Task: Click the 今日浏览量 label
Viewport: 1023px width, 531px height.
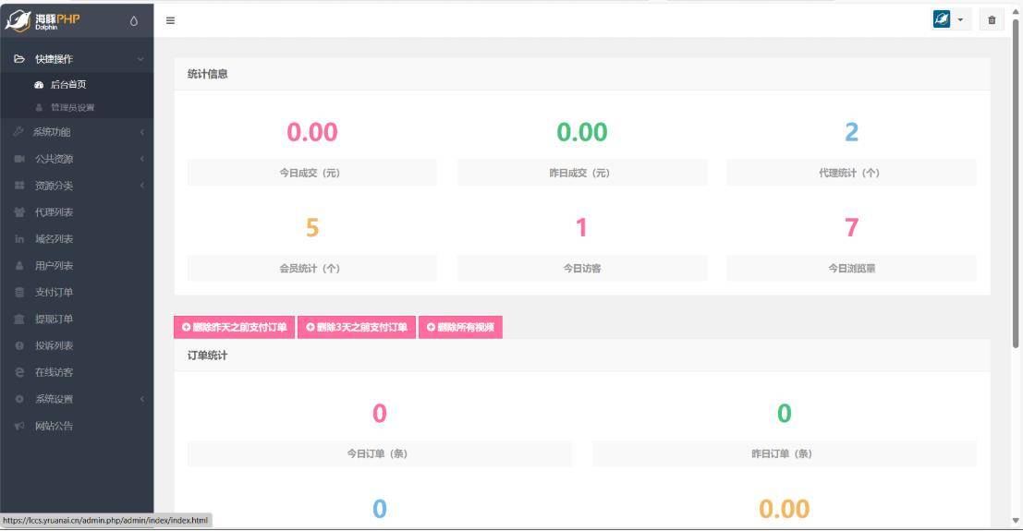Action: click(x=852, y=268)
